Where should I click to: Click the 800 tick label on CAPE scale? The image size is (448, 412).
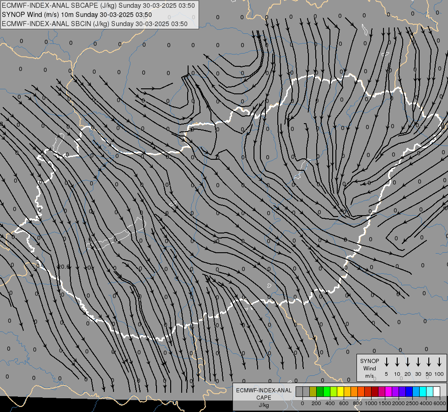pos(357,403)
